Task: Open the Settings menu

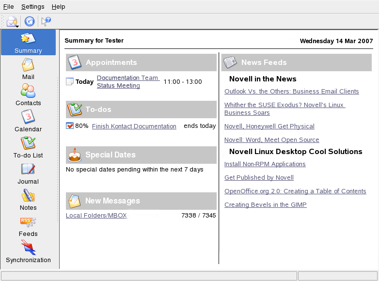Action: click(32, 7)
